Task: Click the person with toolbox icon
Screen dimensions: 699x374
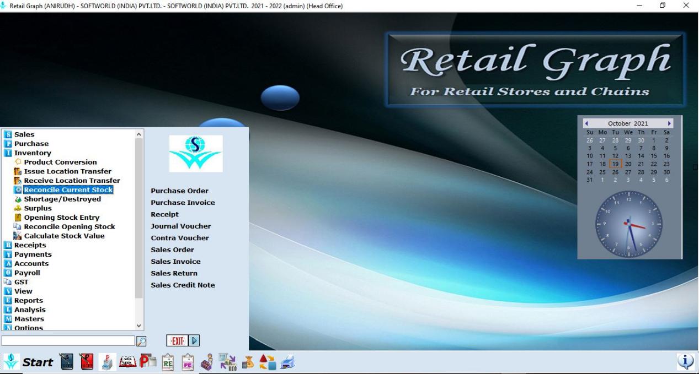Action: (x=207, y=362)
